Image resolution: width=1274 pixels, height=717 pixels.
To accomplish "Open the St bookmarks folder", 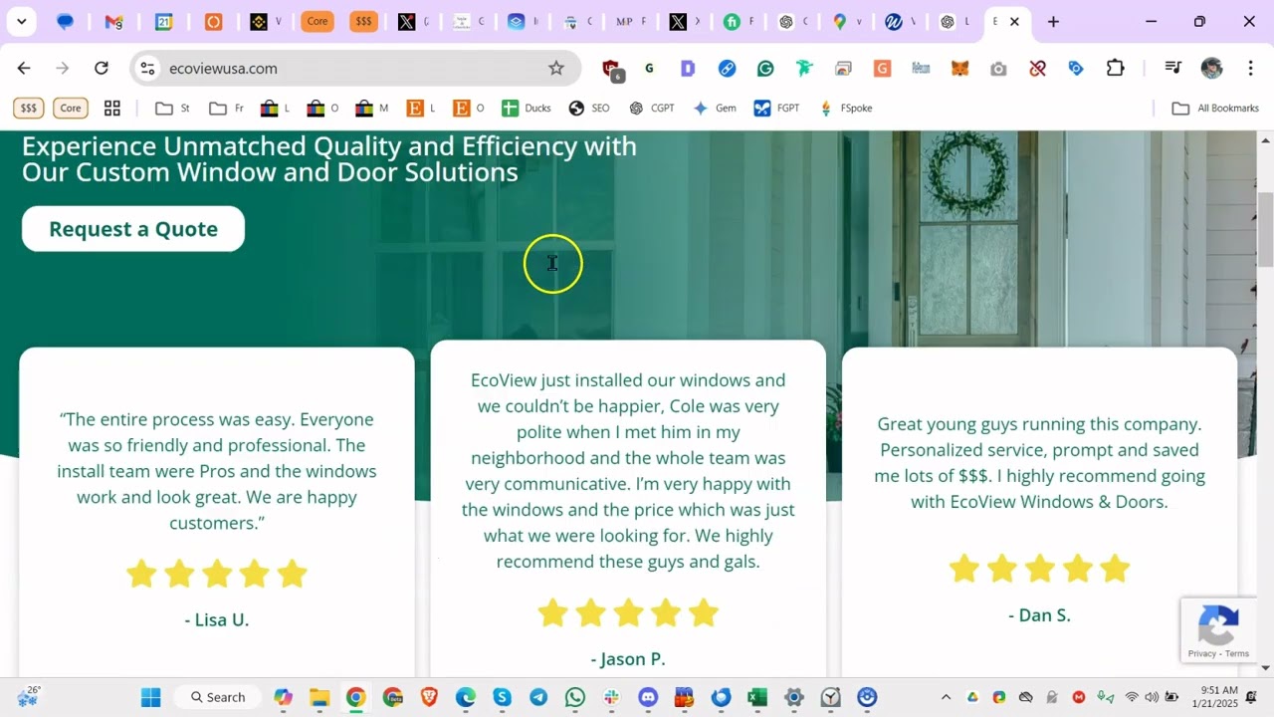I will tap(173, 108).
